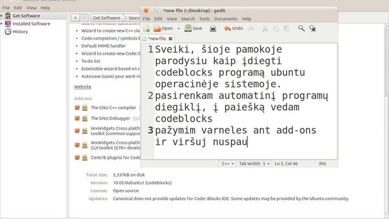Open gedit Documents menu
Image resolution: width=389 pixels, height=219 pixels.
click(x=225, y=19)
